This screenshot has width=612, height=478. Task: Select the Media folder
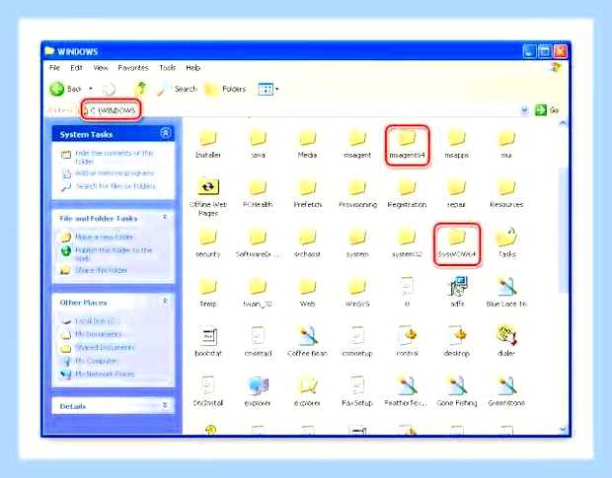[x=307, y=144]
